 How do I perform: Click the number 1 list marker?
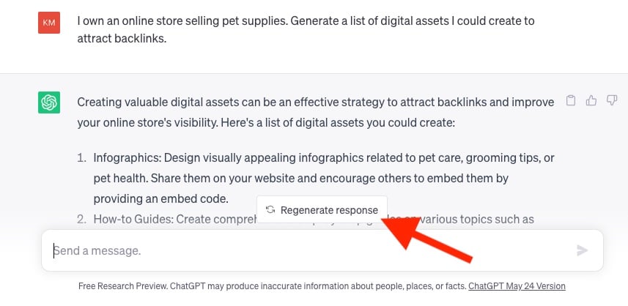click(x=83, y=157)
